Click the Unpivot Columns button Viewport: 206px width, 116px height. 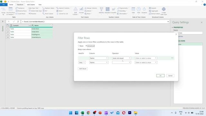point(64,8)
